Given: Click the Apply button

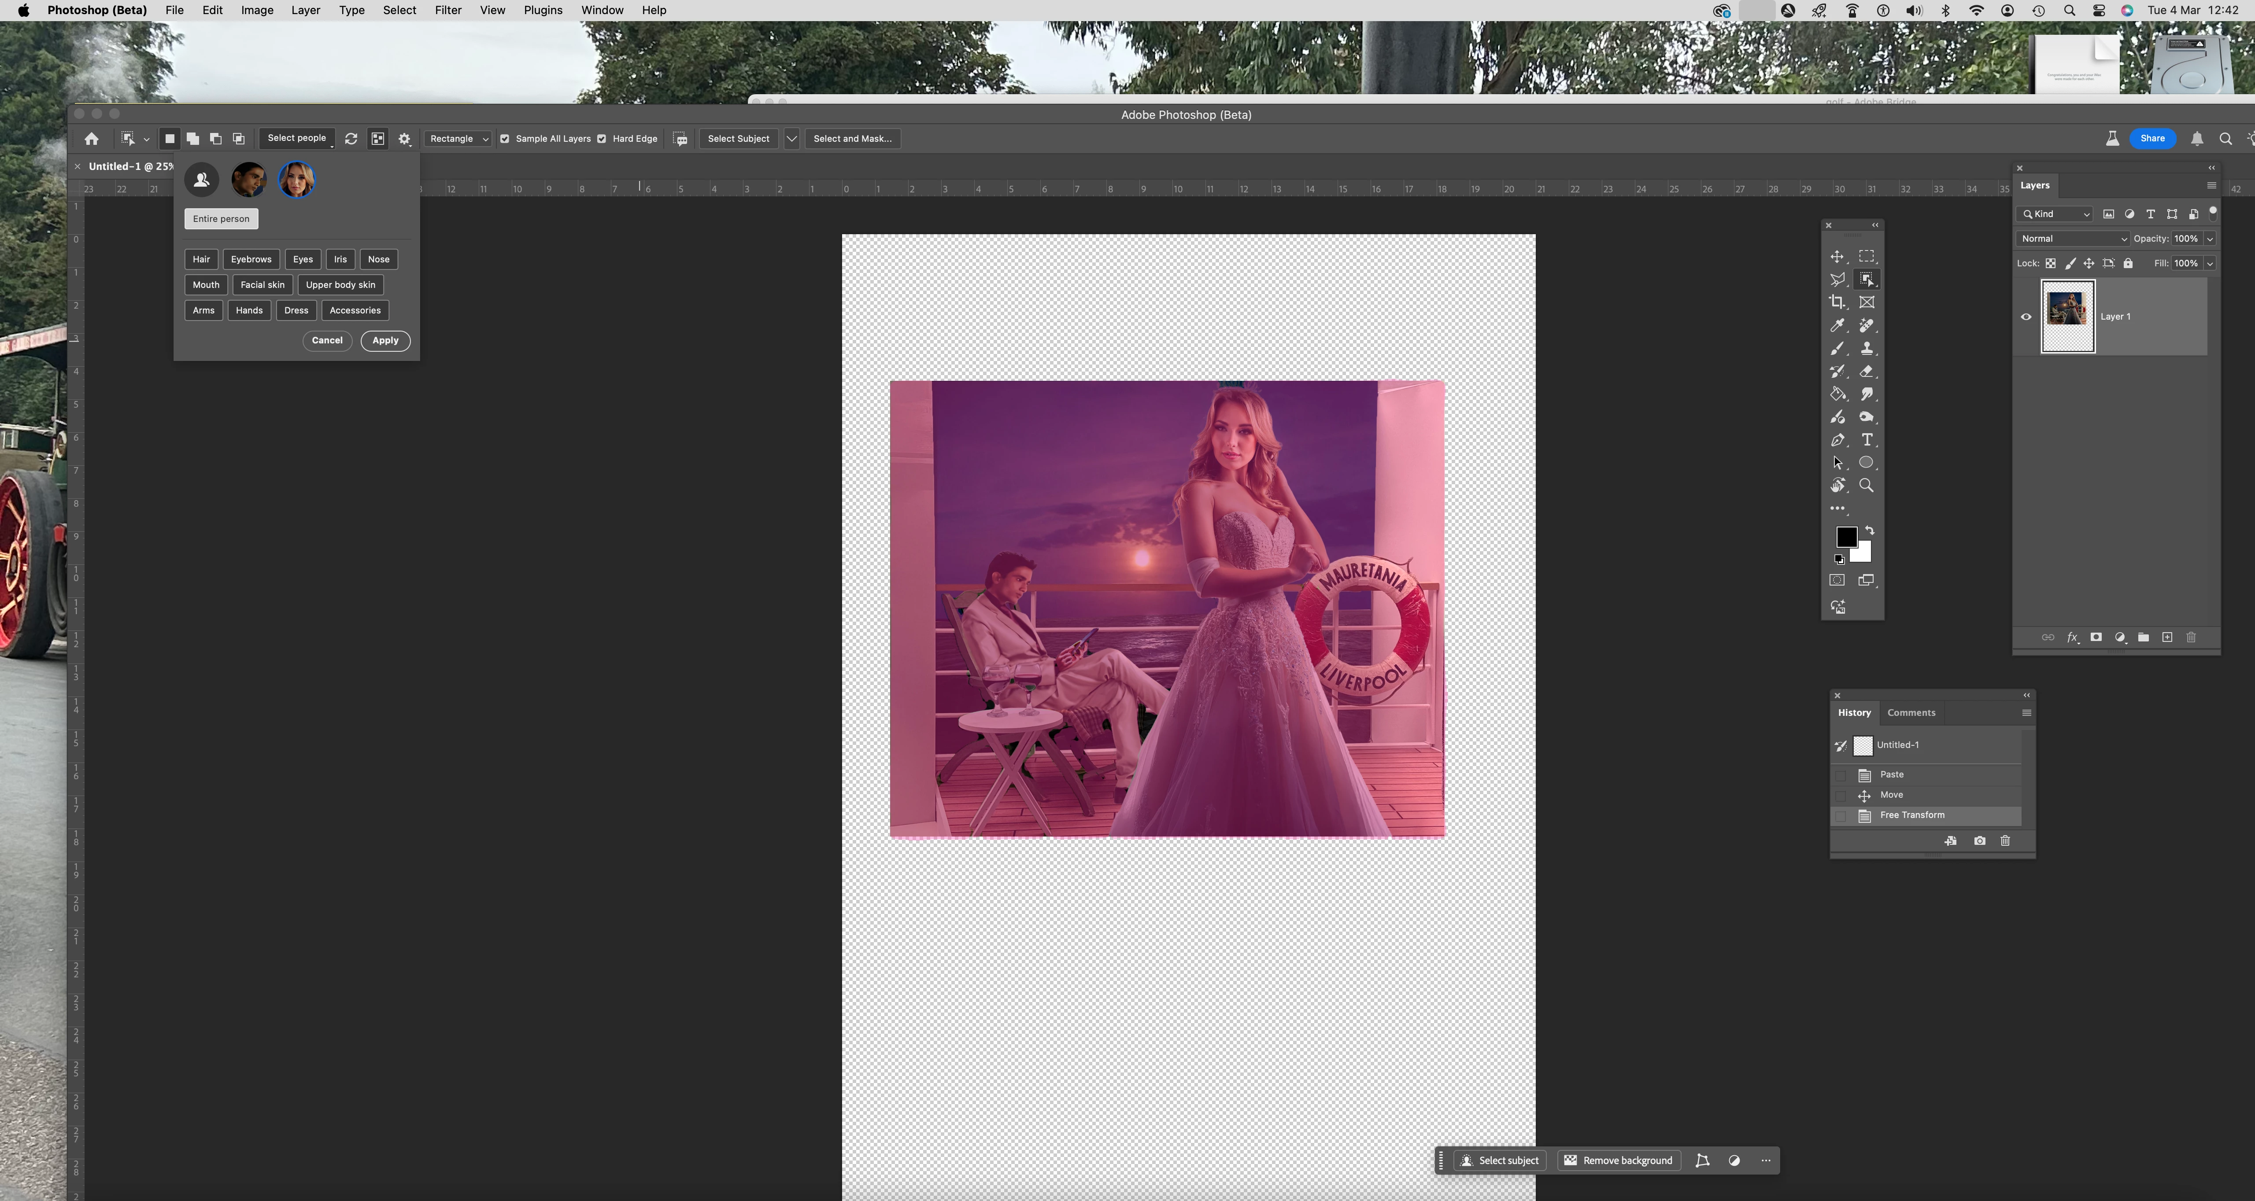Looking at the screenshot, I should [x=385, y=340].
